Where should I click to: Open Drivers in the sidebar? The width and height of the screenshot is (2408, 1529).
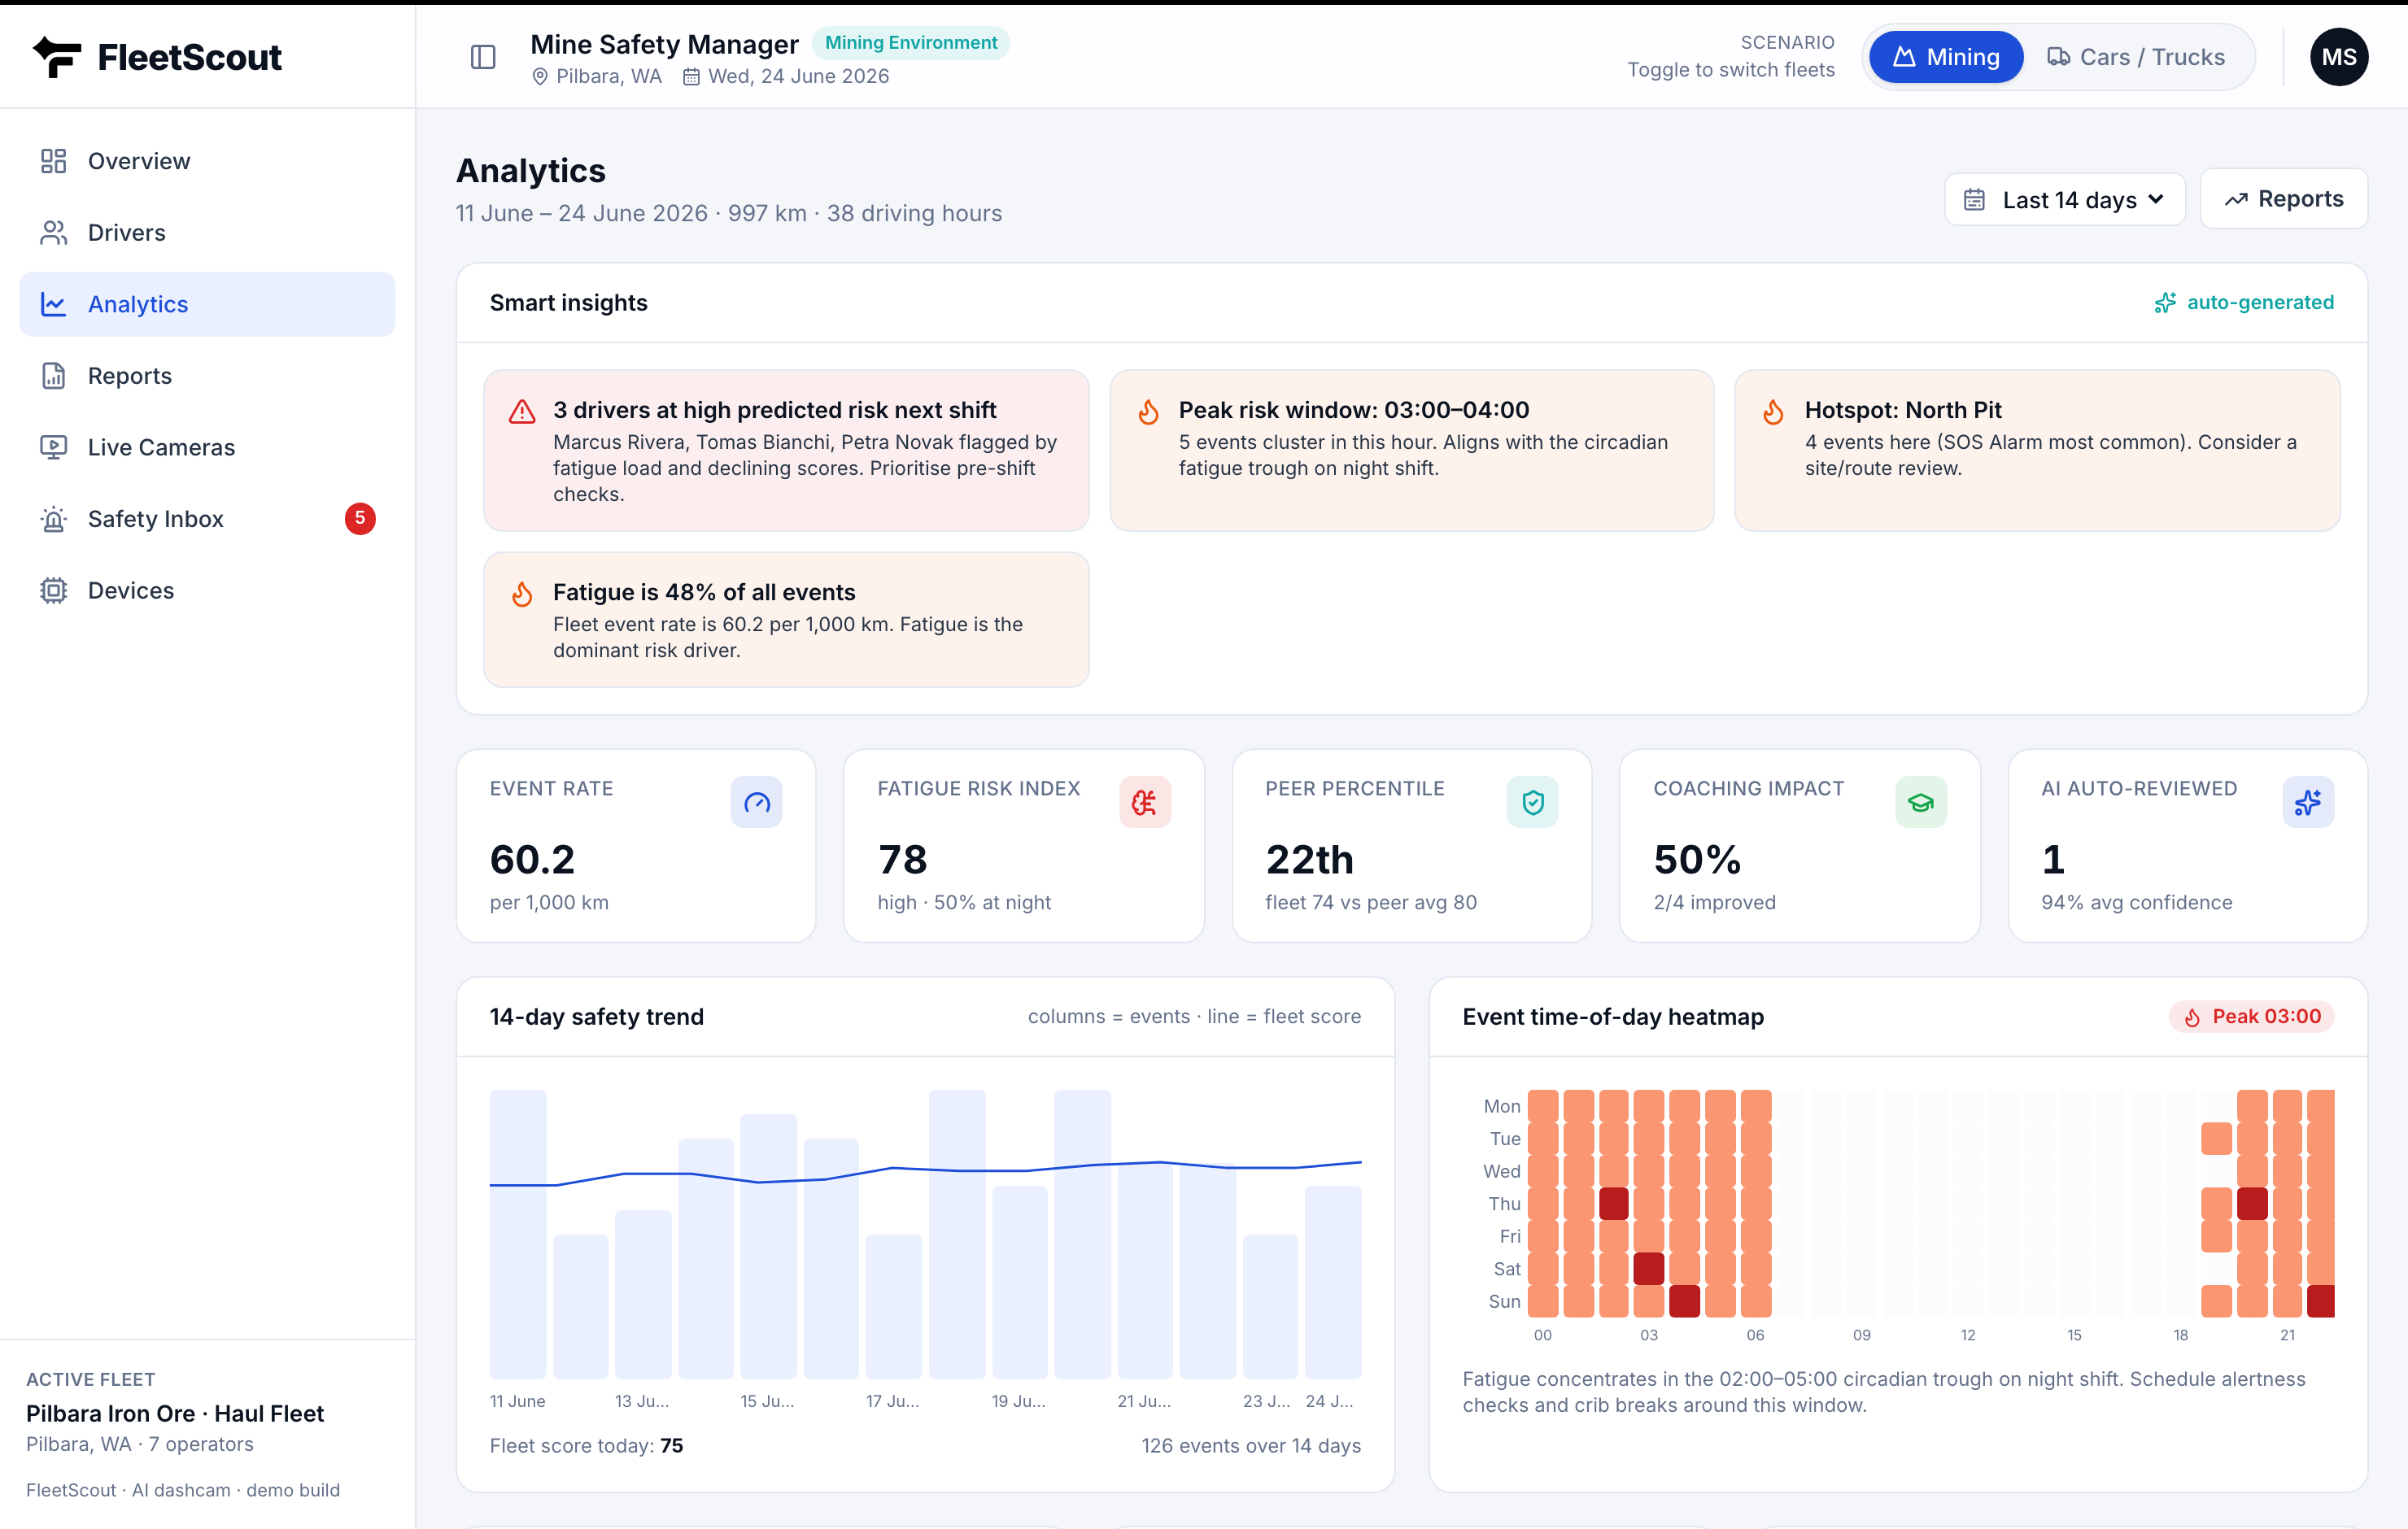click(207, 232)
